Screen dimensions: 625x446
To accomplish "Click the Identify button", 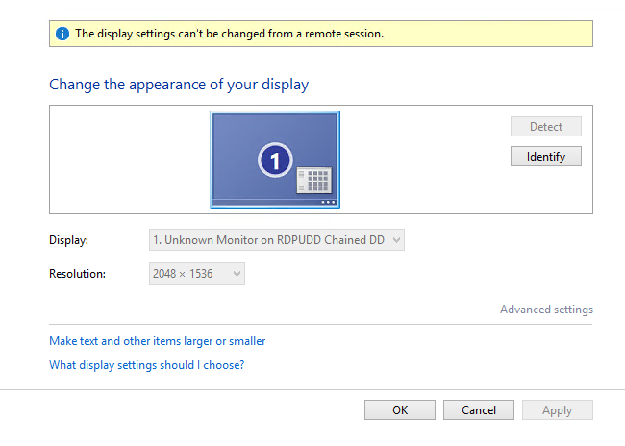I will 546,157.
